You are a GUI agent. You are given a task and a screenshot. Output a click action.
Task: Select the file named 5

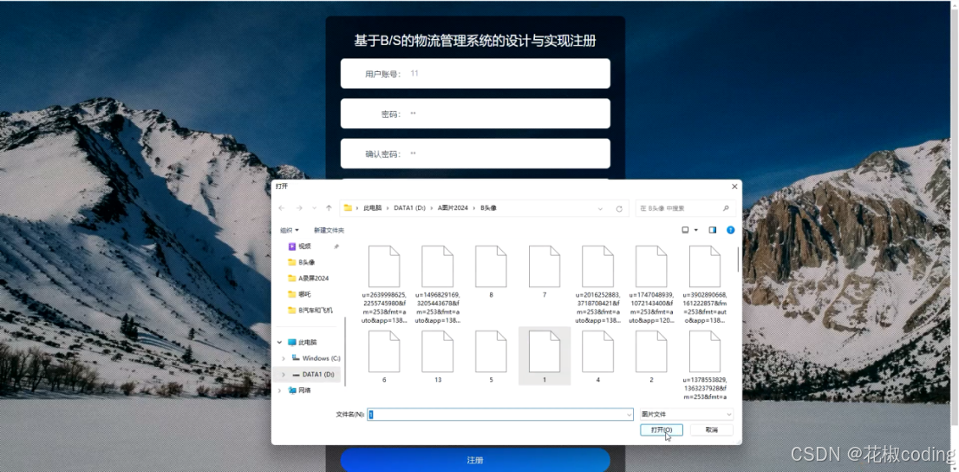coord(491,351)
